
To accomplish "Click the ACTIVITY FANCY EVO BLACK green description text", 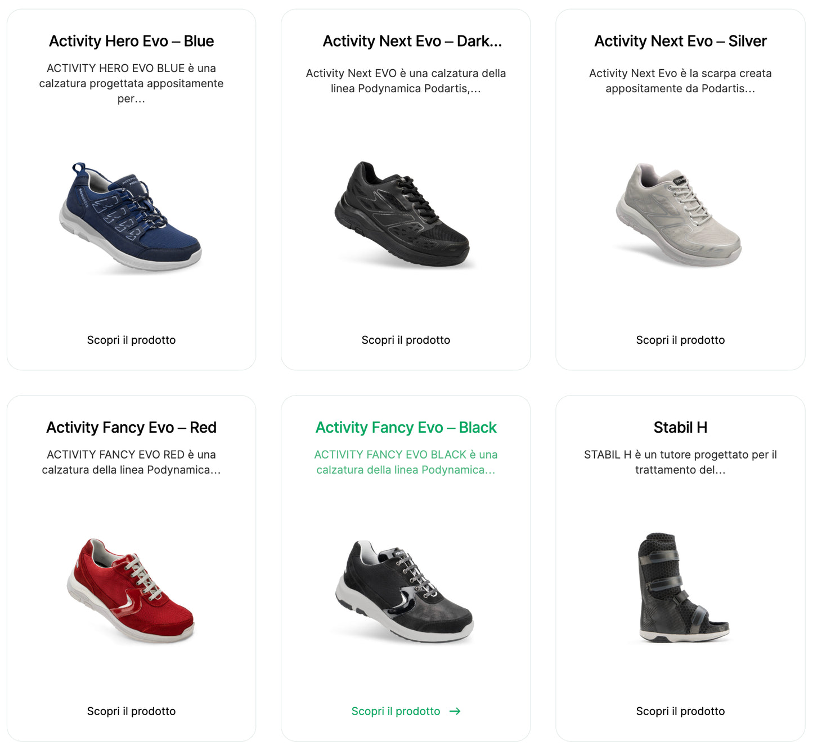I will point(406,462).
